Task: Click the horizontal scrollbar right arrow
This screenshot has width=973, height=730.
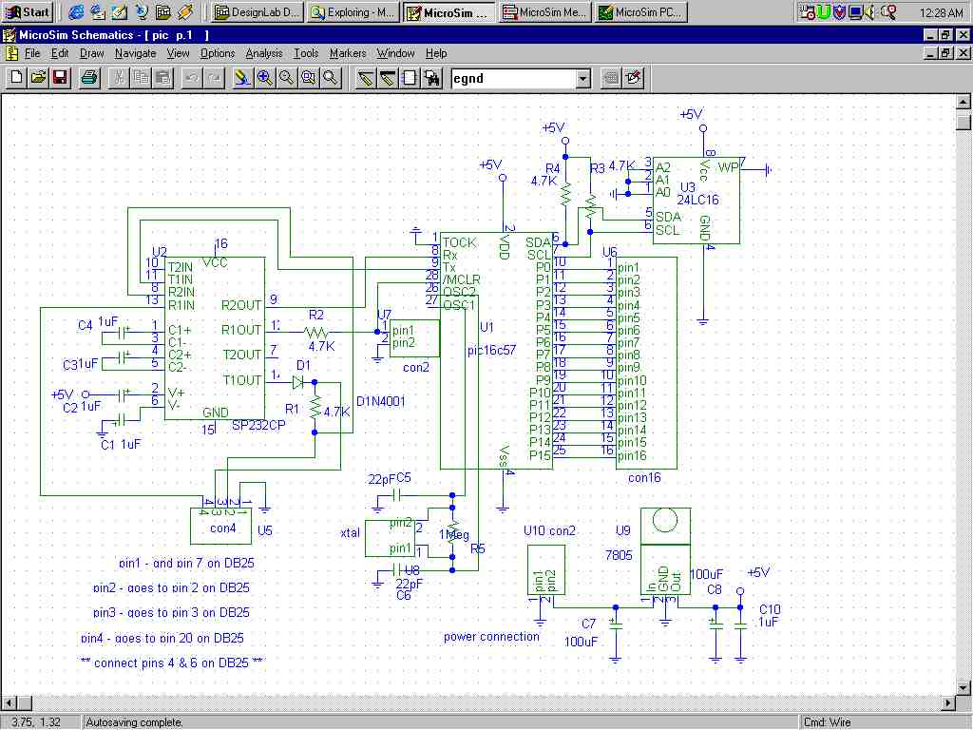Action: [947, 703]
